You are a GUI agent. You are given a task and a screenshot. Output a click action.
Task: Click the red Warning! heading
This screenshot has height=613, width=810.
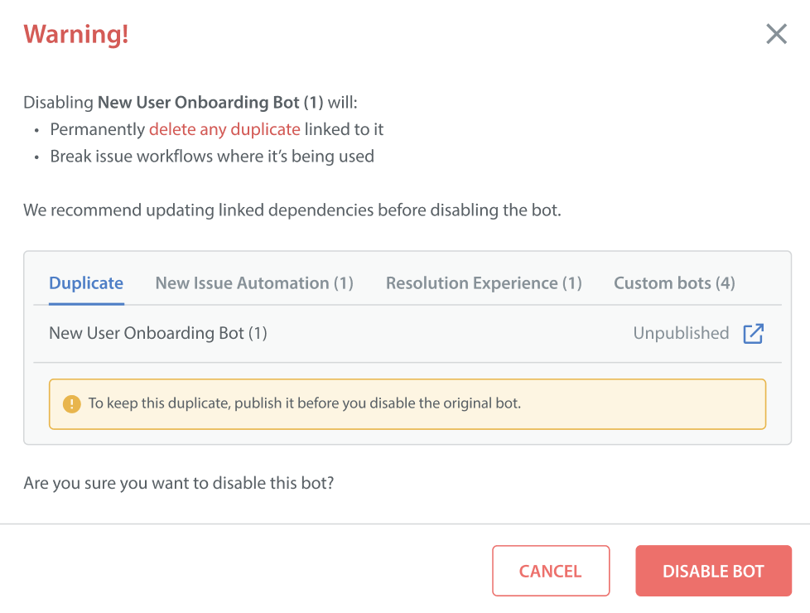coord(76,35)
